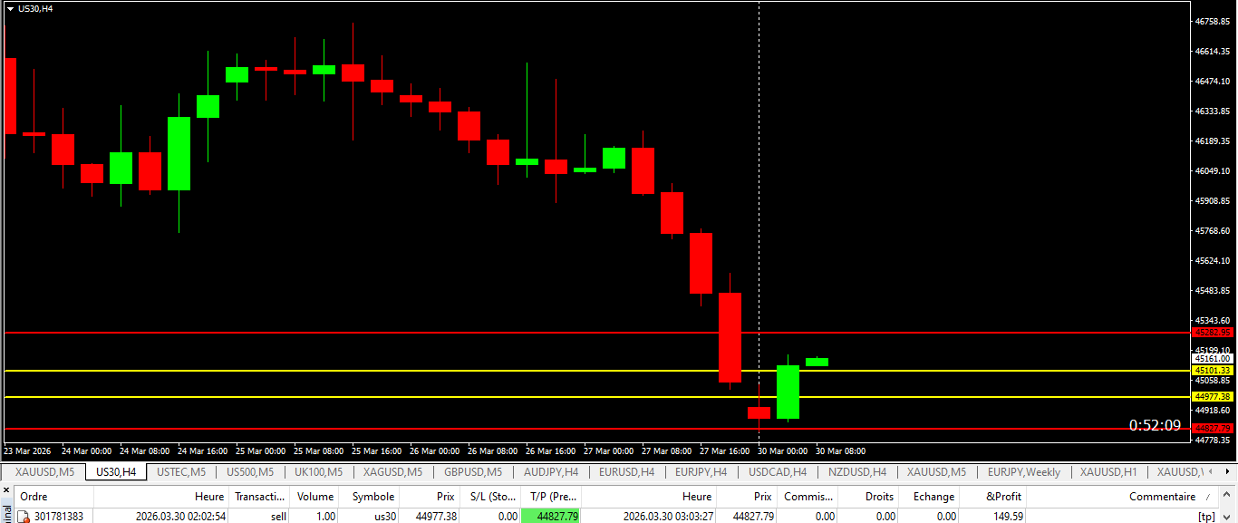Screen dimensions: 1238x523
Task: Switch to the XAUUSD,H1 chart tab
Action: 1107,472
